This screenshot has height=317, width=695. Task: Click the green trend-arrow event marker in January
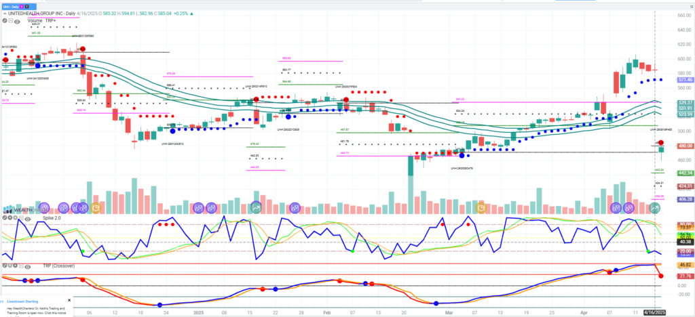[x=257, y=207]
